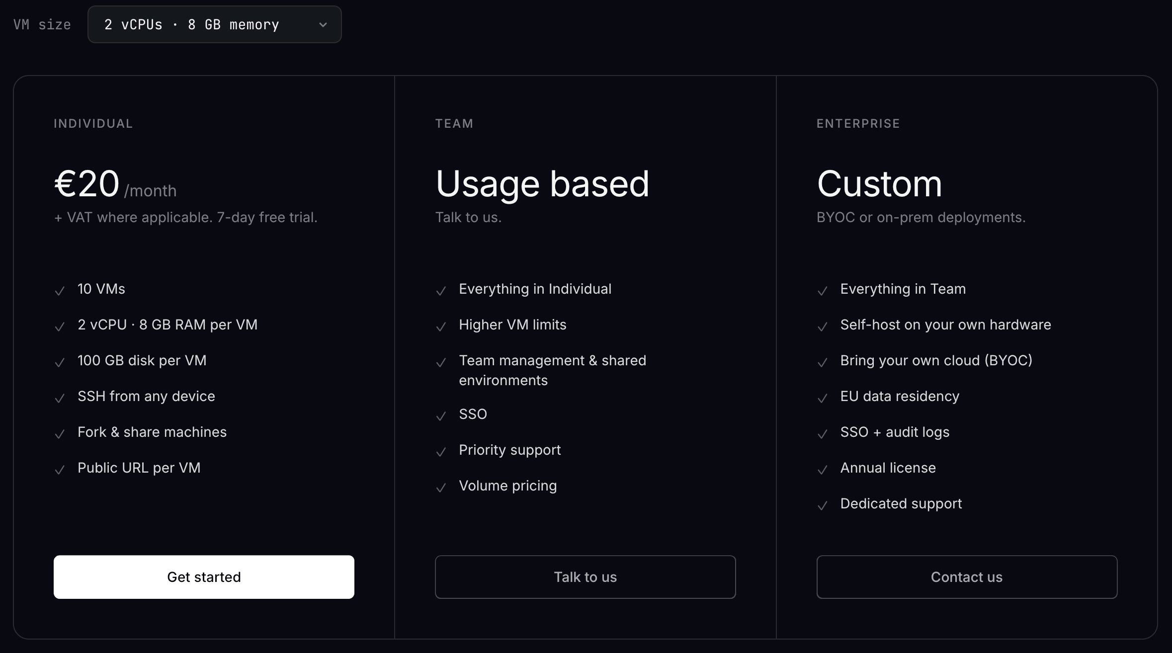Click the '10 VMs' feature text
Image resolution: width=1172 pixels, height=653 pixels.
pyautogui.click(x=101, y=289)
